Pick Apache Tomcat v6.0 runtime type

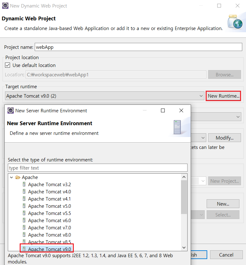[x=49, y=220]
